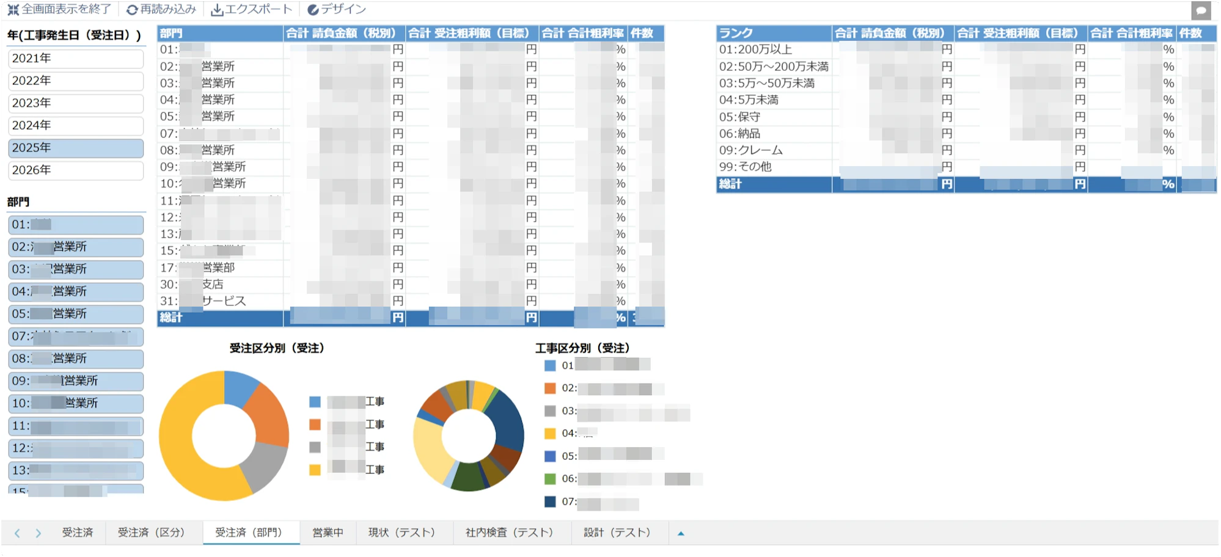The image size is (1221, 557).
Task: Click yellow legend swatch in 受注区分別 chart
Action: click(x=315, y=470)
